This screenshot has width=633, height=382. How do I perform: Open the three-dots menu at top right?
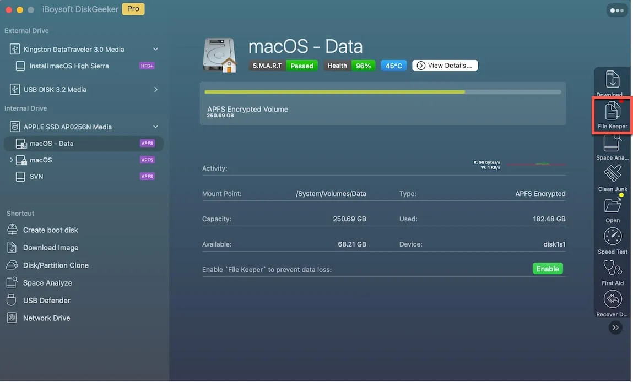point(616,10)
